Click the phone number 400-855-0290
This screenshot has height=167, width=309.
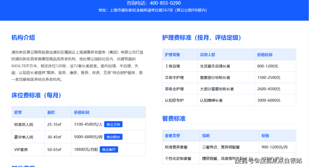point(165,3)
